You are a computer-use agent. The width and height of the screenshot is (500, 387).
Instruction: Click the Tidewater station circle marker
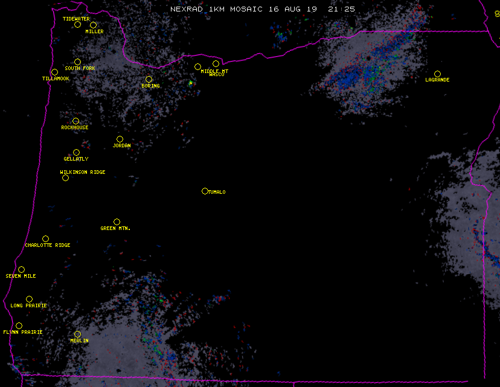(77, 24)
